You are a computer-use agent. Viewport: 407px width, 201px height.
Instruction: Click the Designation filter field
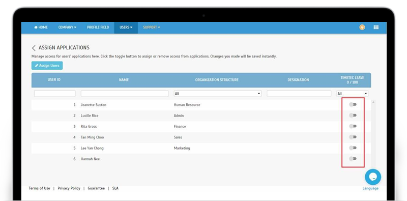(x=299, y=94)
